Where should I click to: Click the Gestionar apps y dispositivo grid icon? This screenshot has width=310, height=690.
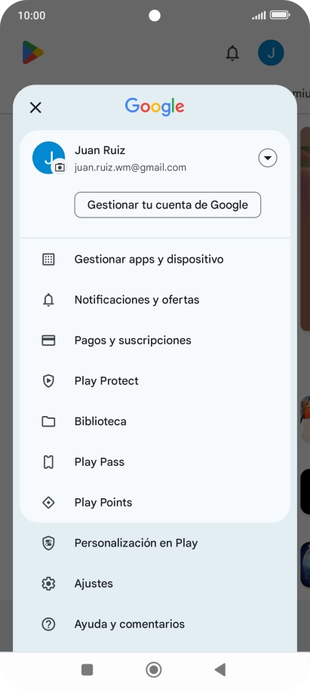point(48,259)
